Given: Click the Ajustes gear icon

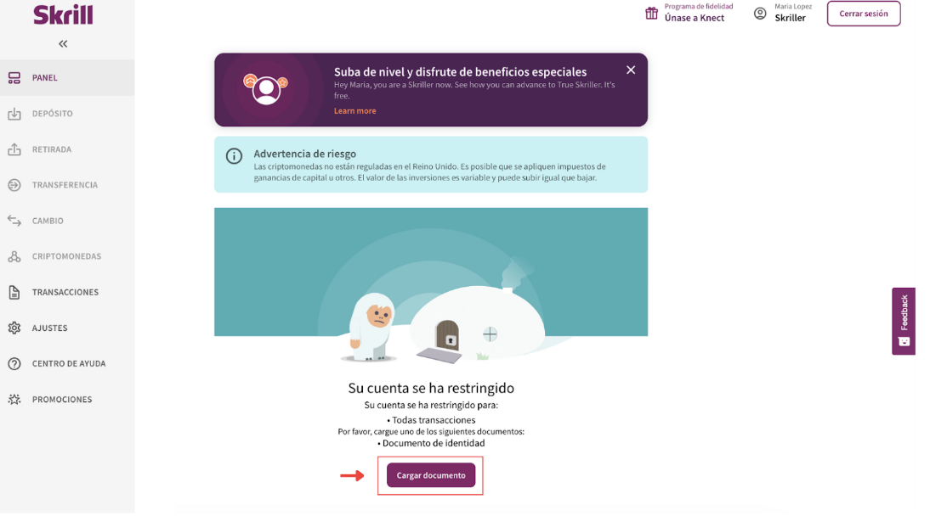Looking at the screenshot, I should tap(14, 328).
